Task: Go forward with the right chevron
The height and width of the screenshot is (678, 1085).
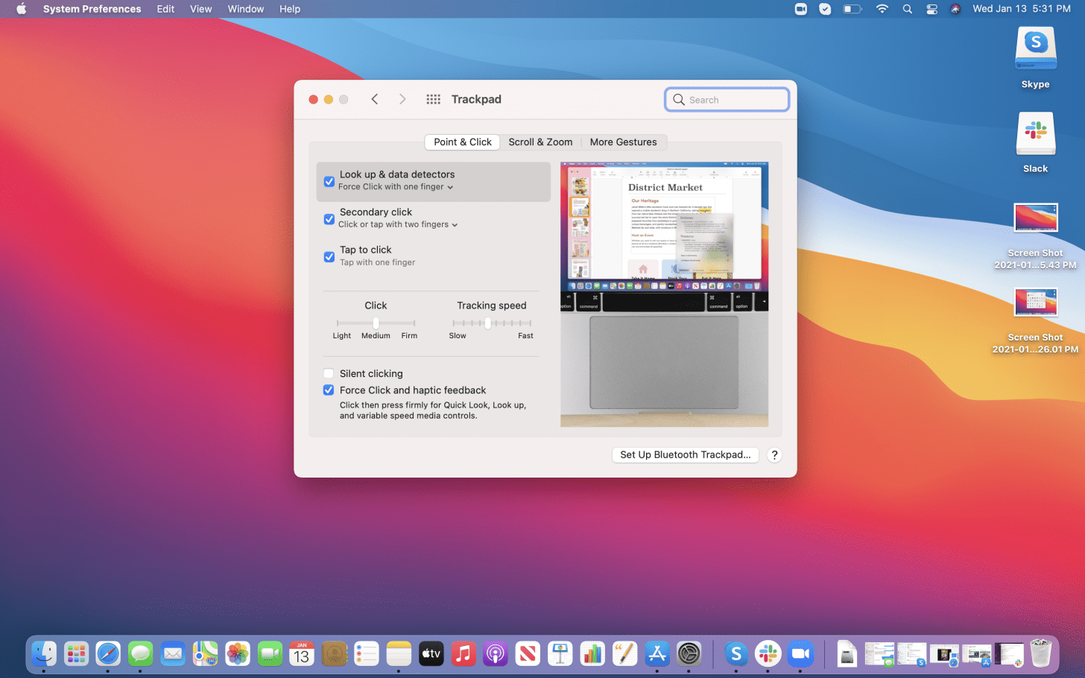Action: click(402, 99)
